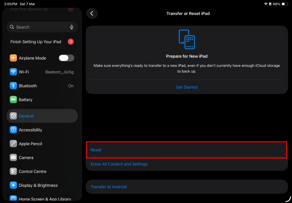The image size is (292, 203).
Task: Select the Camera settings icon
Action: click(13, 157)
